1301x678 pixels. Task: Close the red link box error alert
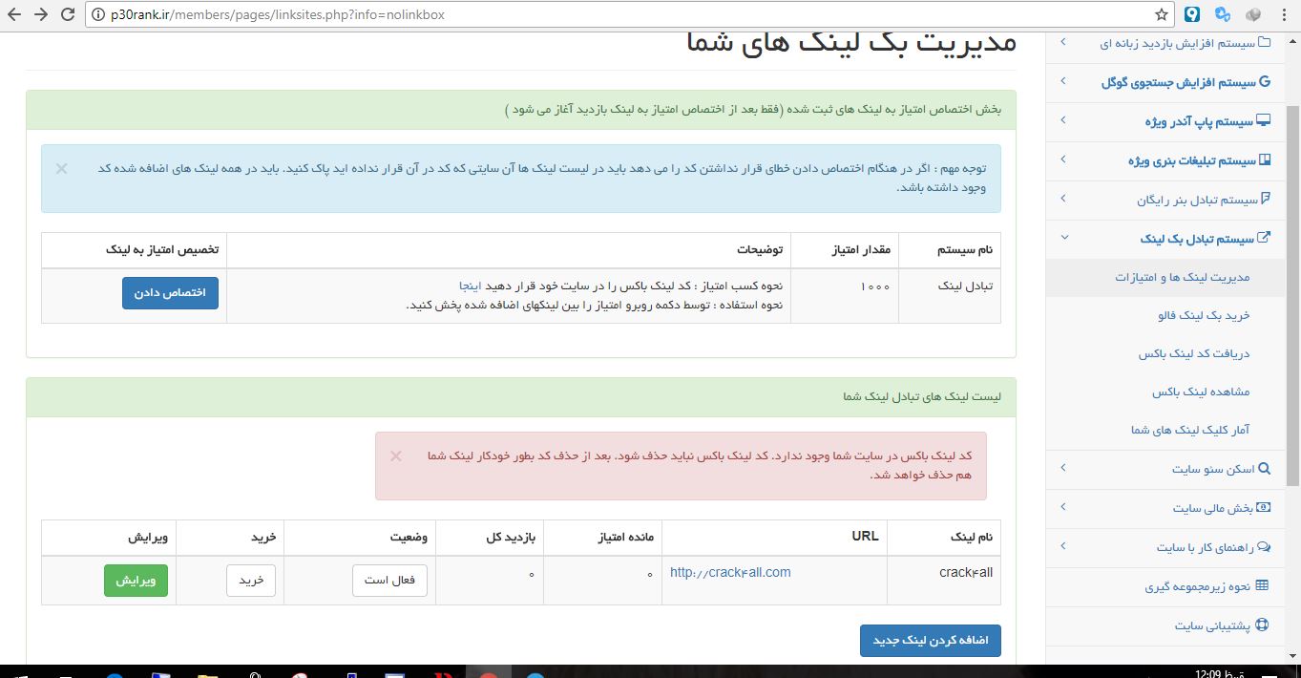pyautogui.click(x=395, y=456)
